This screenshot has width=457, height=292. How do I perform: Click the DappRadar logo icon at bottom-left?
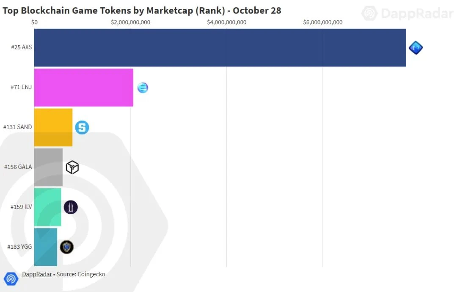point(11,278)
